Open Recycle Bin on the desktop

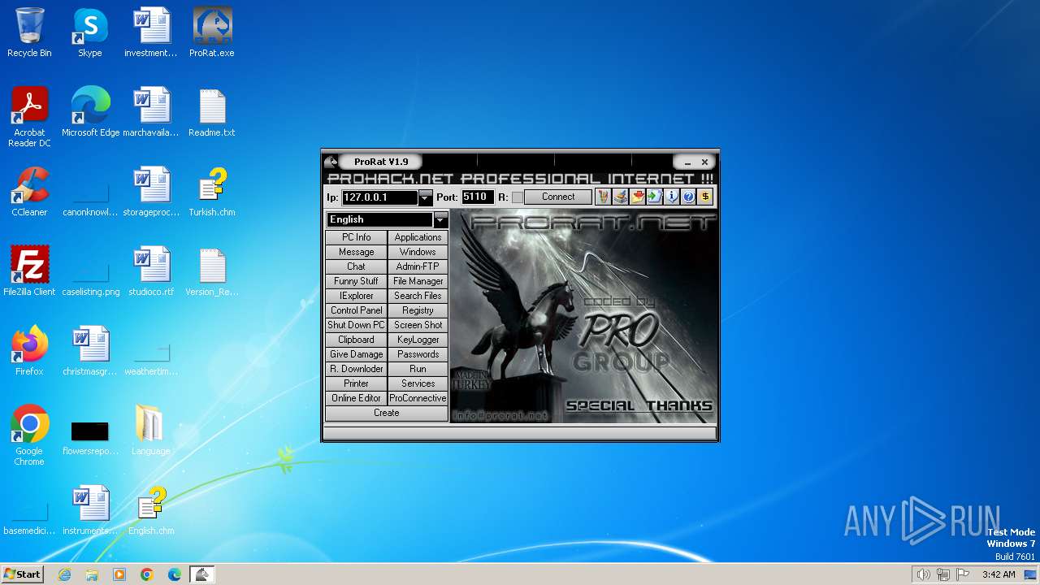[x=29, y=33]
